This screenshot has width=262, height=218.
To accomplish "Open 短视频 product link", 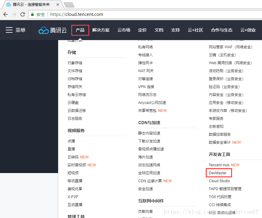I will tap(73, 173).
